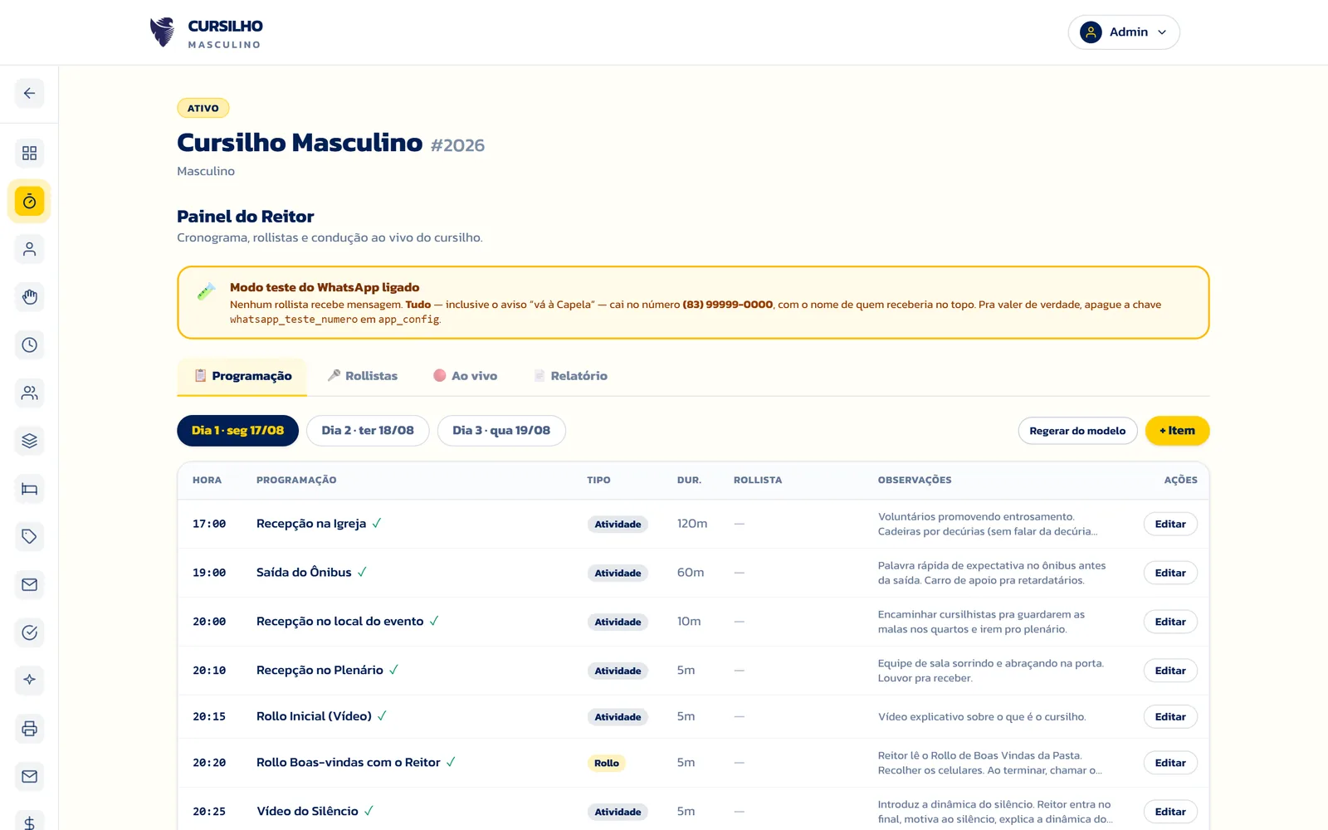Open the Relatório tab
The image size is (1328, 830).
(x=570, y=376)
